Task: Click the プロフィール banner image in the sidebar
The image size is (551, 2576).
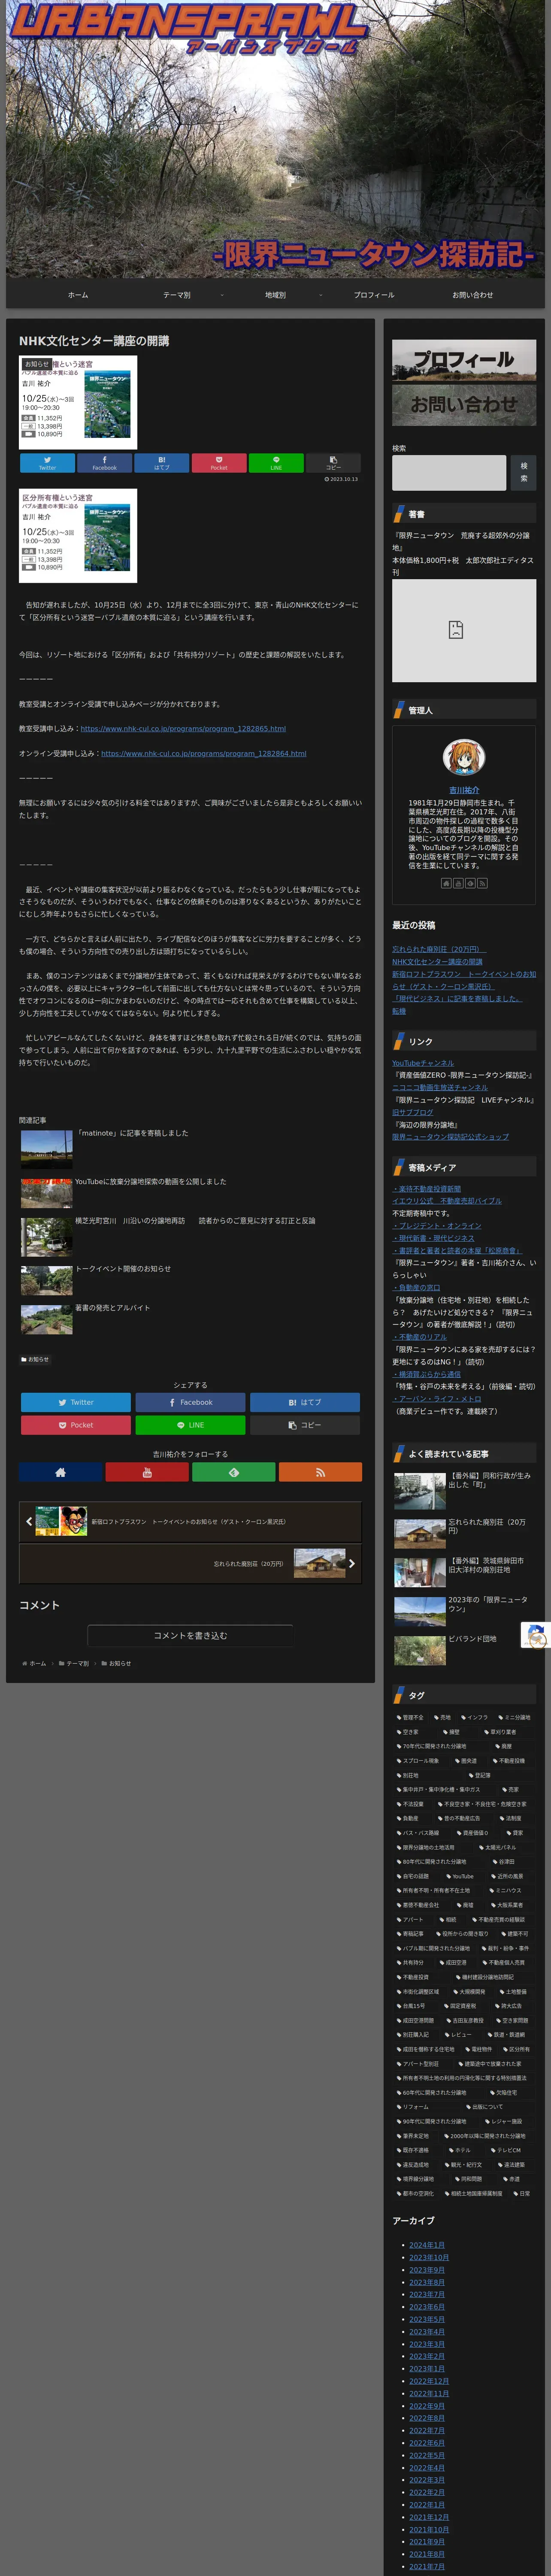Action: 464,360
